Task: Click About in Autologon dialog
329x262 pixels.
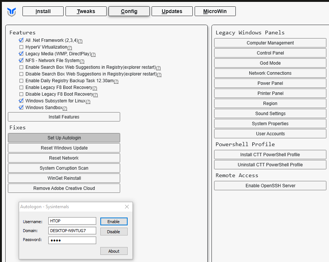Action: pos(114,251)
